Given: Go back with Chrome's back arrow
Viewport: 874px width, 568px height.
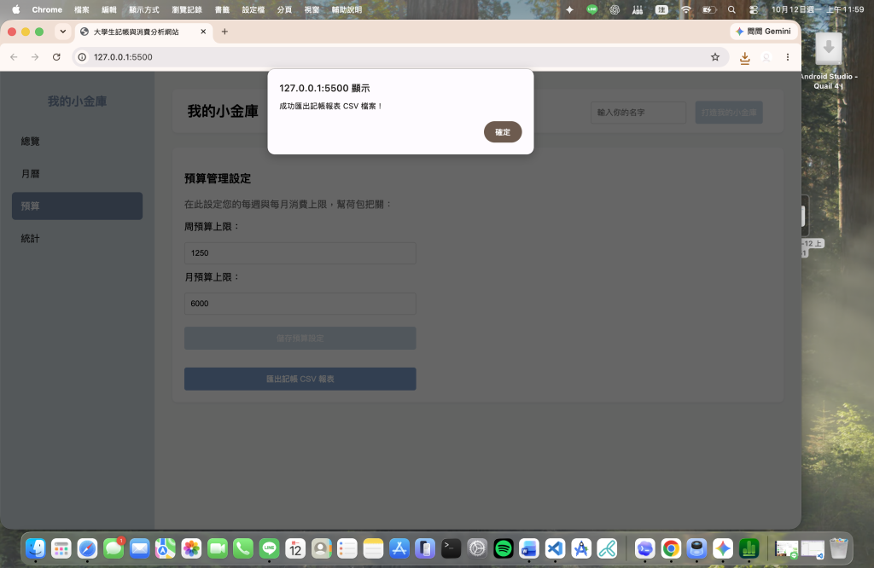Looking at the screenshot, I should (x=14, y=57).
